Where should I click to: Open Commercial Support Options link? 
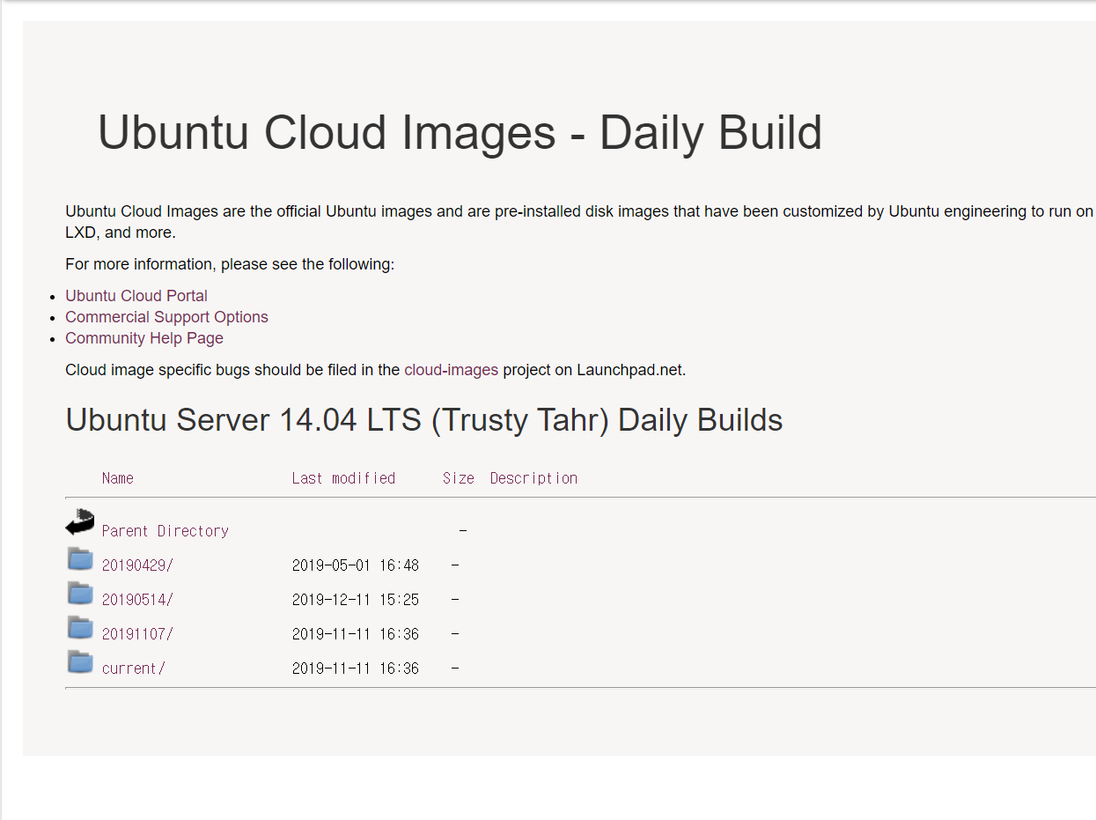(166, 317)
